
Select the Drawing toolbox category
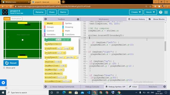click(x=71, y=27)
